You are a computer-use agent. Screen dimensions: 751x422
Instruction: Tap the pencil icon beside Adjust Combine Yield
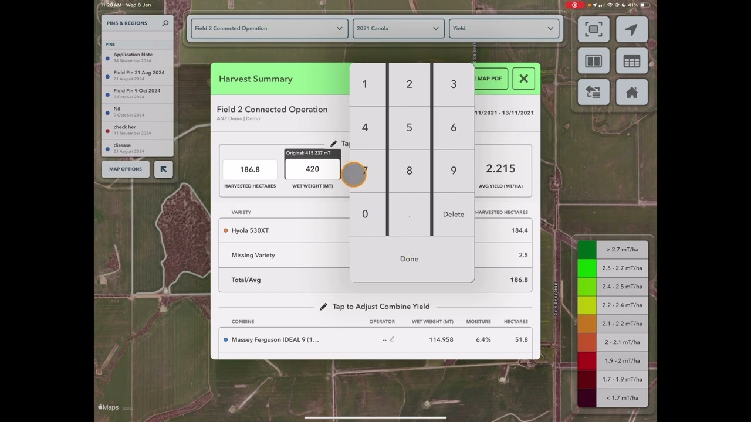tap(323, 307)
